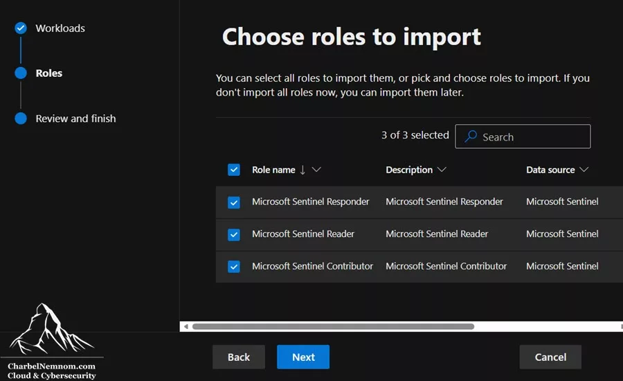Click the 'Choose roles to import' heading

click(351, 37)
